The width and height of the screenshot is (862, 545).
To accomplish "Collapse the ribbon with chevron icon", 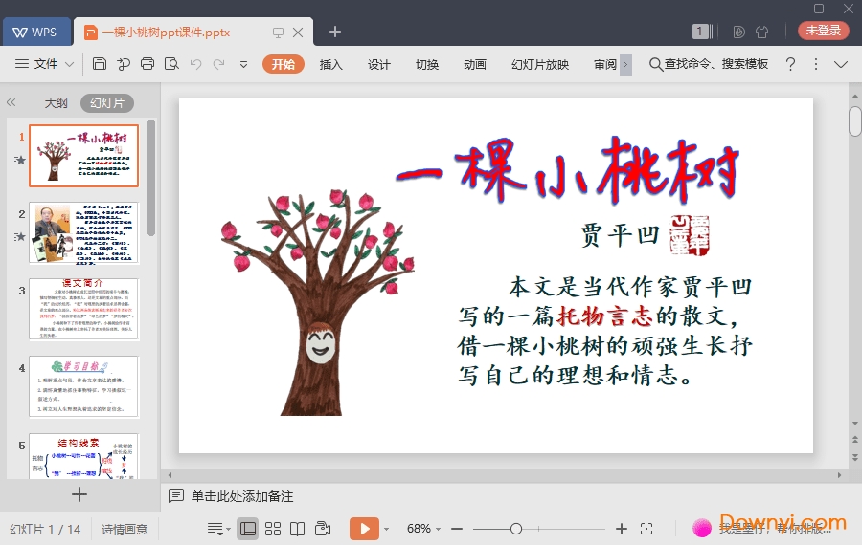I will 841,64.
